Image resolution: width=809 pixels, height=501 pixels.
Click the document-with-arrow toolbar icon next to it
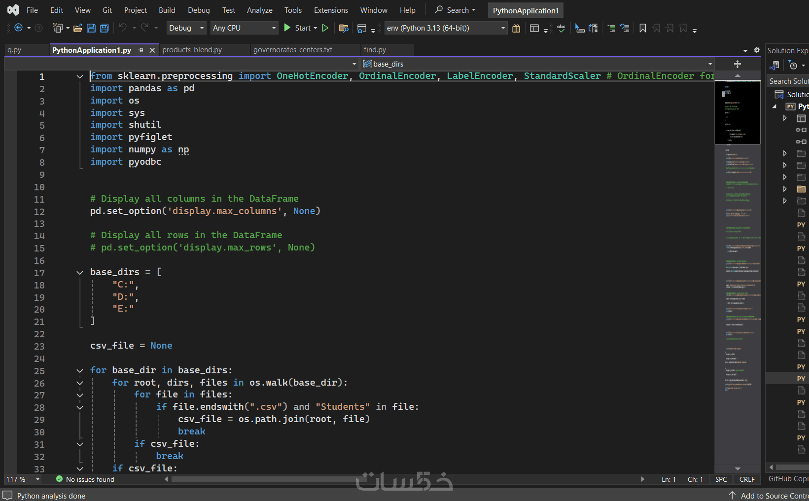pos(593,28)
